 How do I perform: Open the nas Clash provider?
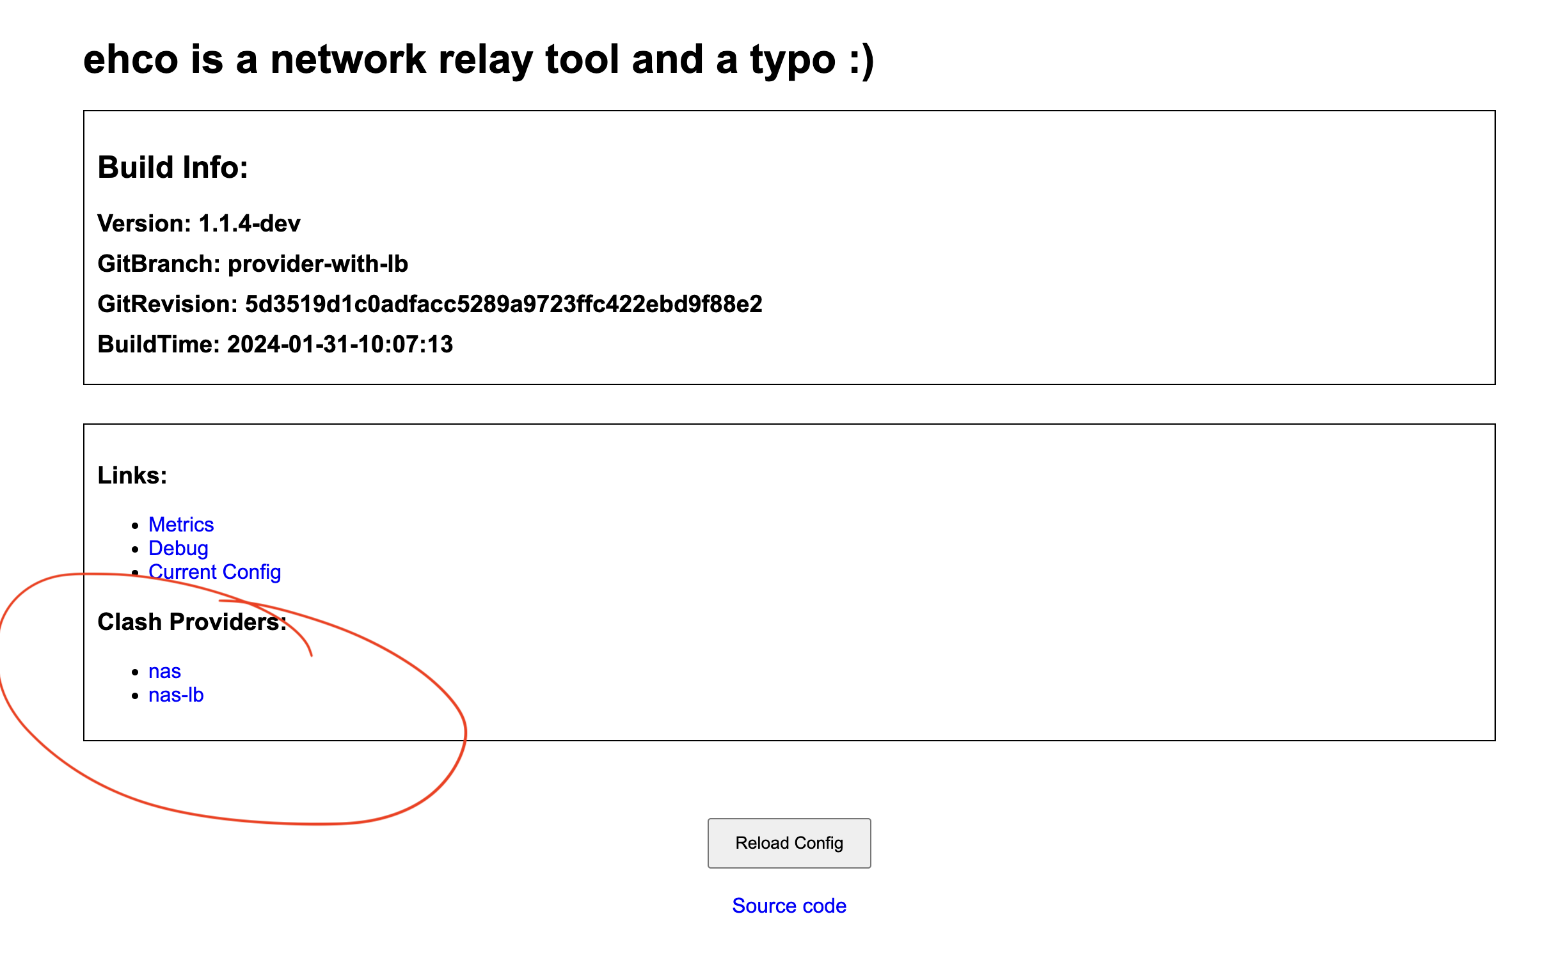coord(164,671)
